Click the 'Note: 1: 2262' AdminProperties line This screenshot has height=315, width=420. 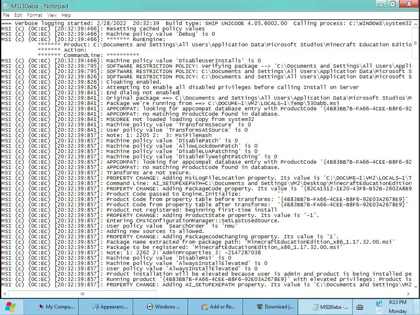pyautogui.click(x=131, y=253)
